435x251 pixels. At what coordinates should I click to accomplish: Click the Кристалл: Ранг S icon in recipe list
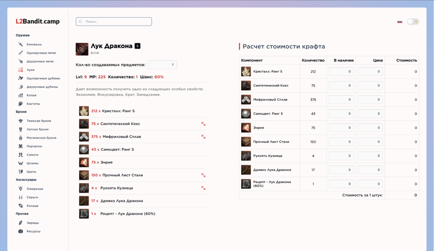pyautogui.click(x=84, y=111)
